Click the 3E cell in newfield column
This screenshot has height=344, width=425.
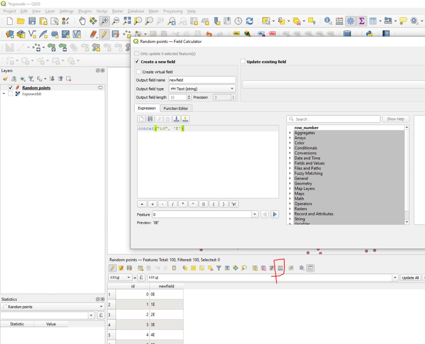pyautogui.click(x=166, y=325)
